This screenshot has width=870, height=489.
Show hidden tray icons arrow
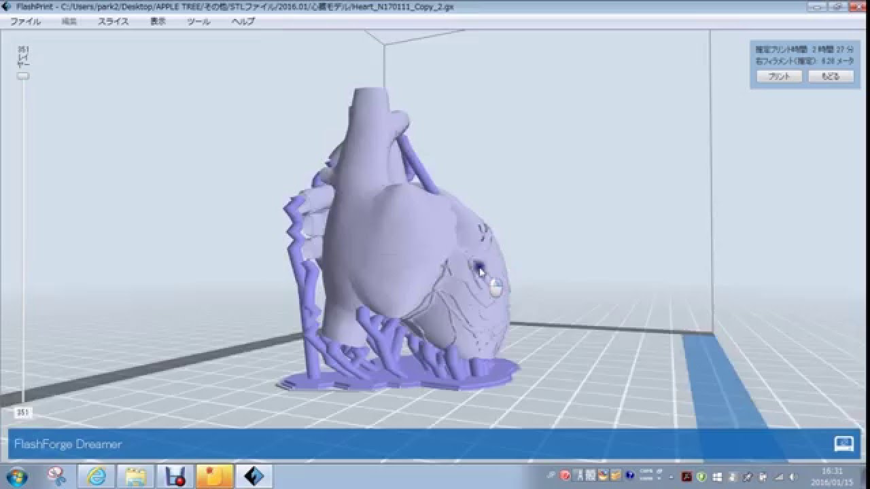[x=672, y=477]
